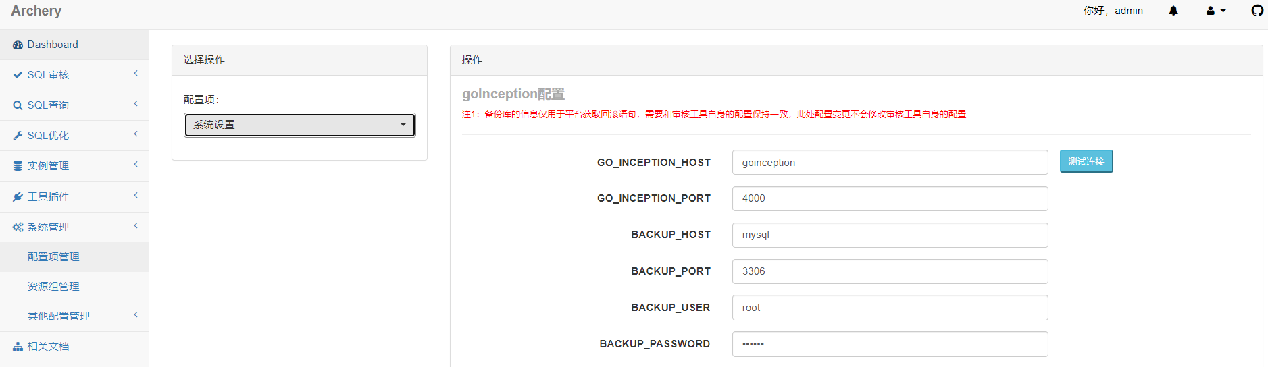
Task: Click the Archery brand title link
Action: pos(36,11)
